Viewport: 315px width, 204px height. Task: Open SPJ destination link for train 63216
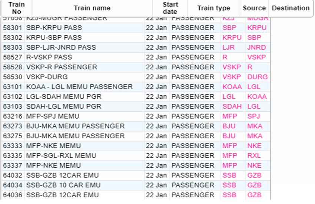pyautogui.click(x=253, y=116)
